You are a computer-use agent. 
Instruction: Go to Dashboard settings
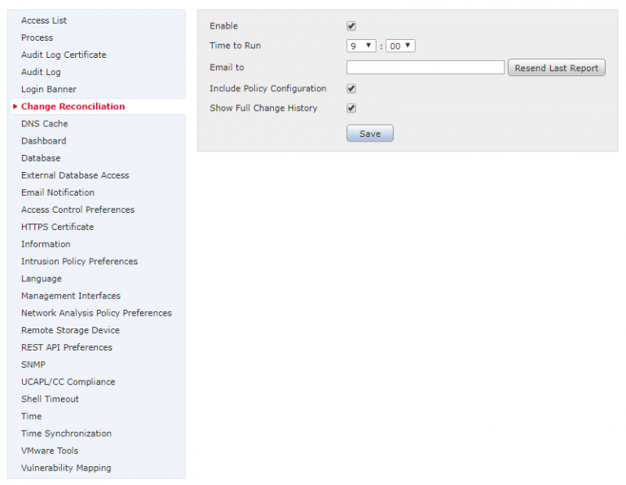point(44,141)
